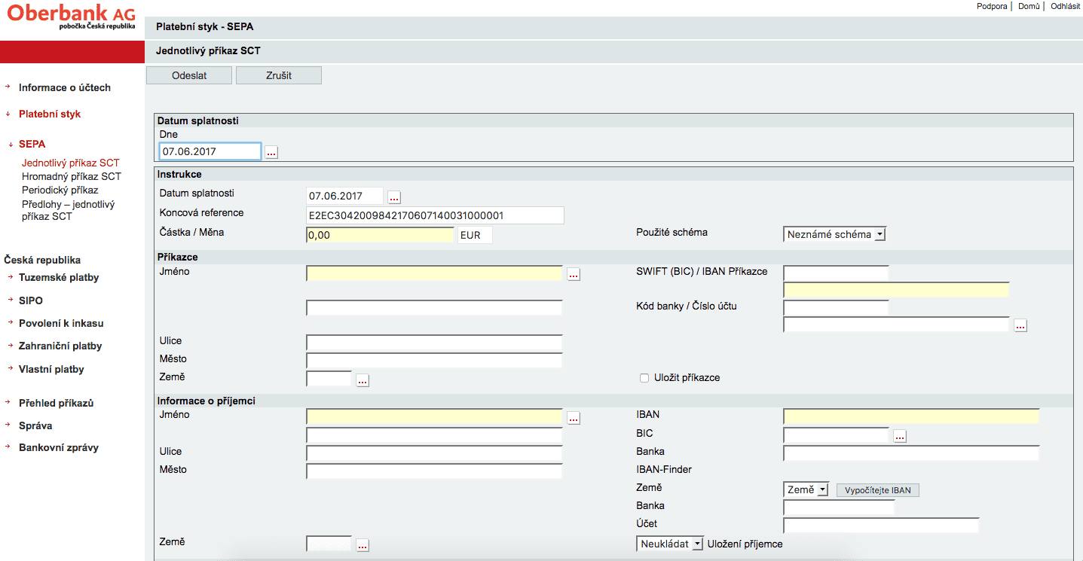This screenshot has width=1083, height=561.
Task: Focus the Dne date input field
Action: tap(210, 151)
